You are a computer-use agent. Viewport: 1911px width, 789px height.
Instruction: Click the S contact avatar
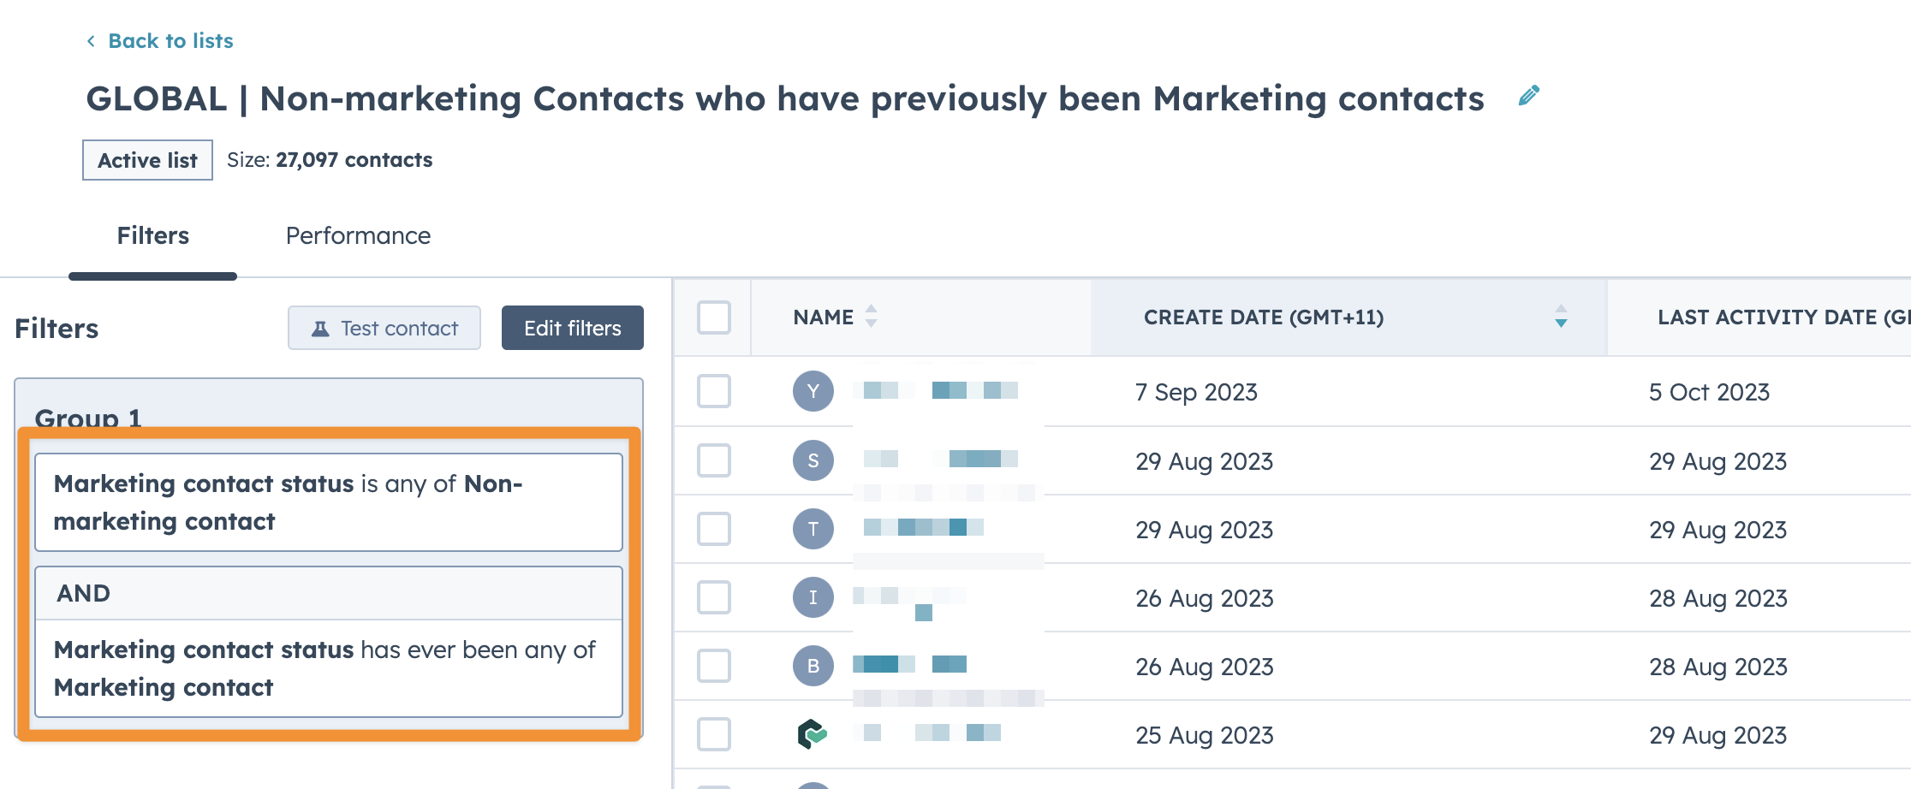pos(813,460)
